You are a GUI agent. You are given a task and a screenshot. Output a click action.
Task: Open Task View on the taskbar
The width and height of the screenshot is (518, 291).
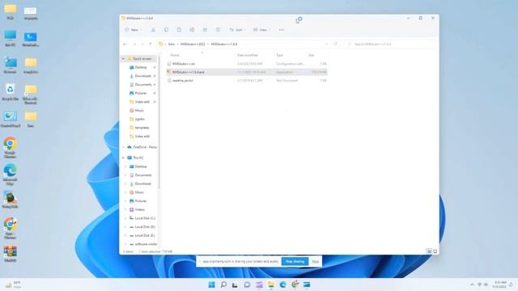coord(235,285)
